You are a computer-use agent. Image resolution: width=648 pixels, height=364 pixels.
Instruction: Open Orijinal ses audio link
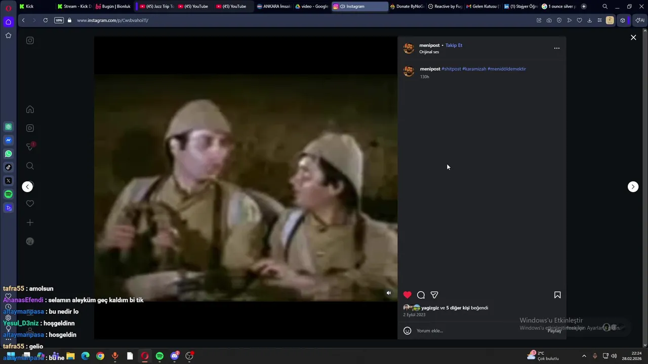(x=429, y=52)
